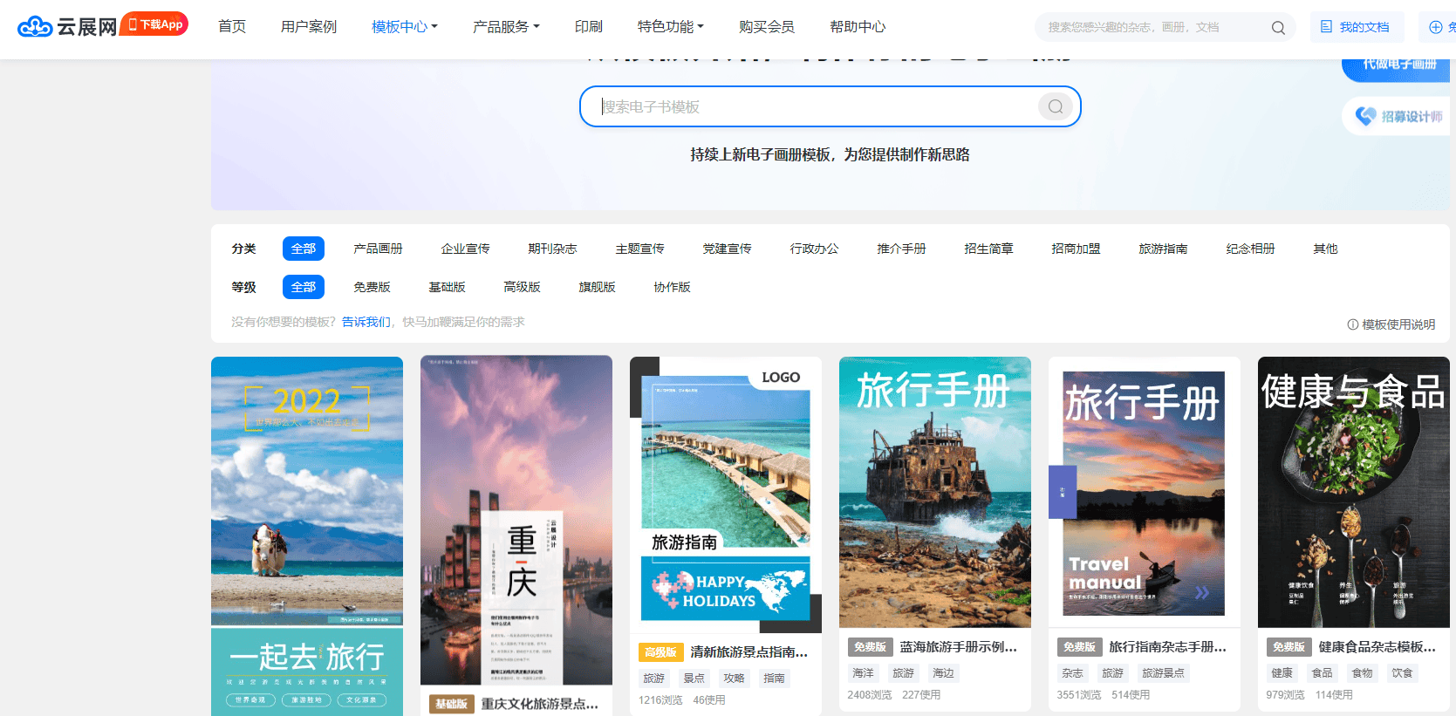Open the 重庆 template cover thumbnail

click(x=516, y=521)
